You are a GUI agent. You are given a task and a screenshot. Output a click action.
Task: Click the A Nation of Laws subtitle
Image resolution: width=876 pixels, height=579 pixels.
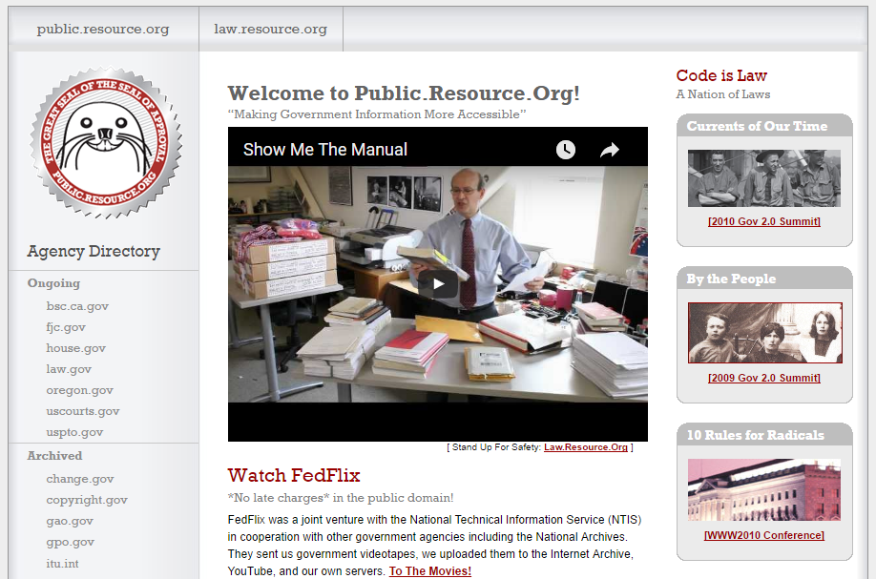click(723, 94)
